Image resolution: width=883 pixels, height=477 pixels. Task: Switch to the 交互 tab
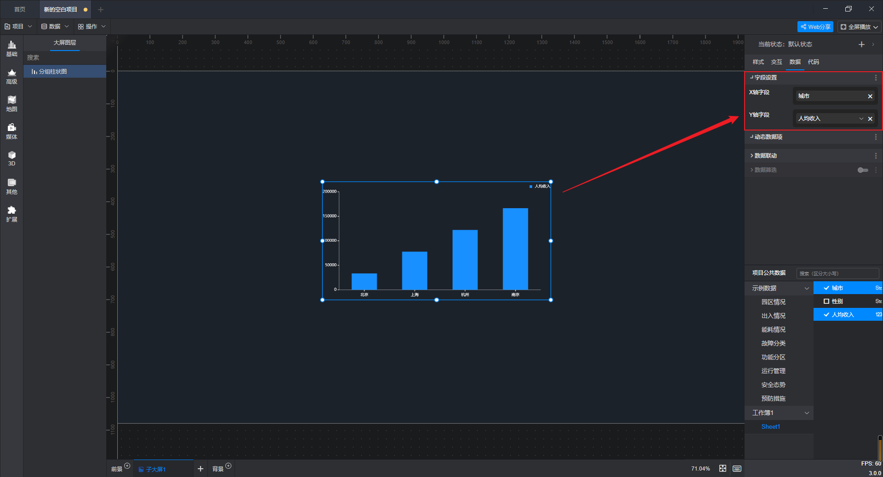pyautogui.click(x=776, y=62)
